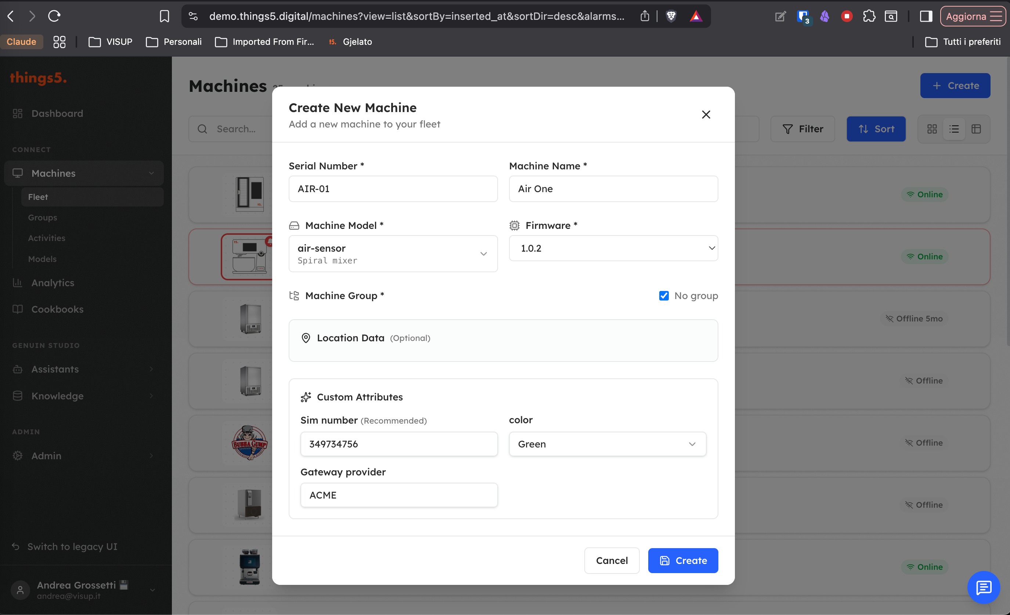Image resolution: width=1010 pixels, height=615 pixels.
Task: Click the Custom Attributes sparkle icon
Action: tap(305, 397)
